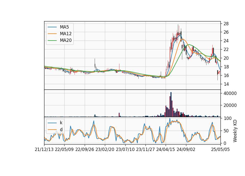
Task: Click the price axis value 26
Action: point(226,32)
